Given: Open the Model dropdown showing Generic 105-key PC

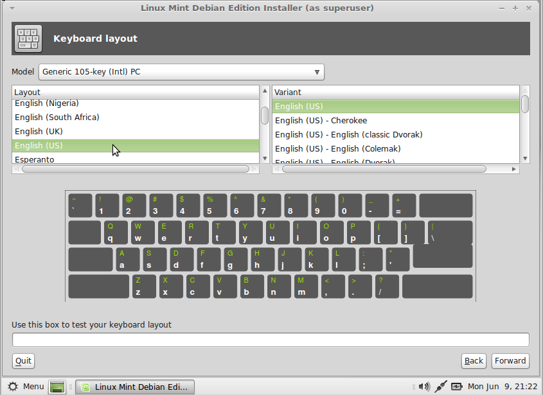Looking at the screenshot, I should [x=181, y=72].
